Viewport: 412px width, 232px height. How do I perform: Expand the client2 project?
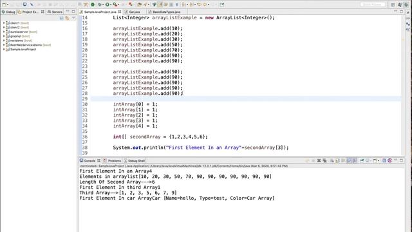[x=4, y=27]
